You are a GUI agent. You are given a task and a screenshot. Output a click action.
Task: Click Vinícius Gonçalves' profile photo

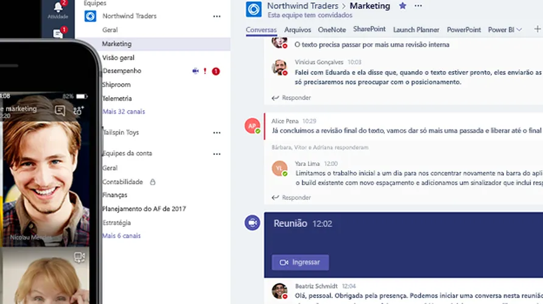279,67
